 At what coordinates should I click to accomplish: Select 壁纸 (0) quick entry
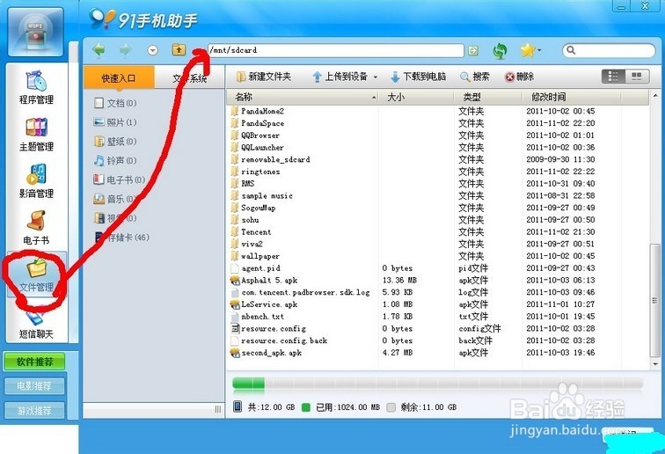pos(115,142)
